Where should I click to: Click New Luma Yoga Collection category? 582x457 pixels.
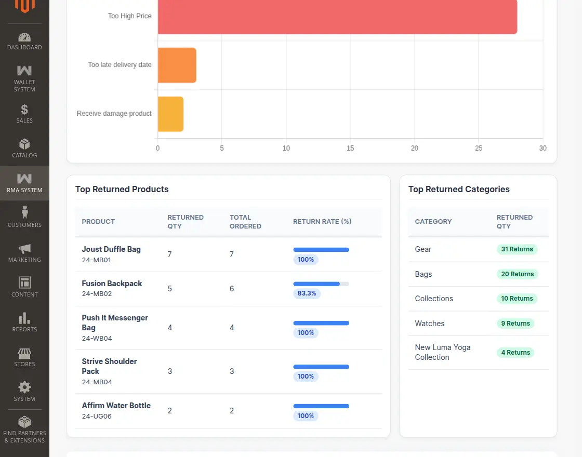478,353
